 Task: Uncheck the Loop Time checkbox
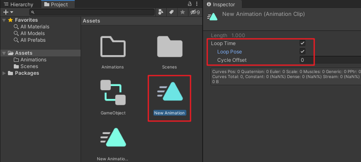click(x=303, y=43)
